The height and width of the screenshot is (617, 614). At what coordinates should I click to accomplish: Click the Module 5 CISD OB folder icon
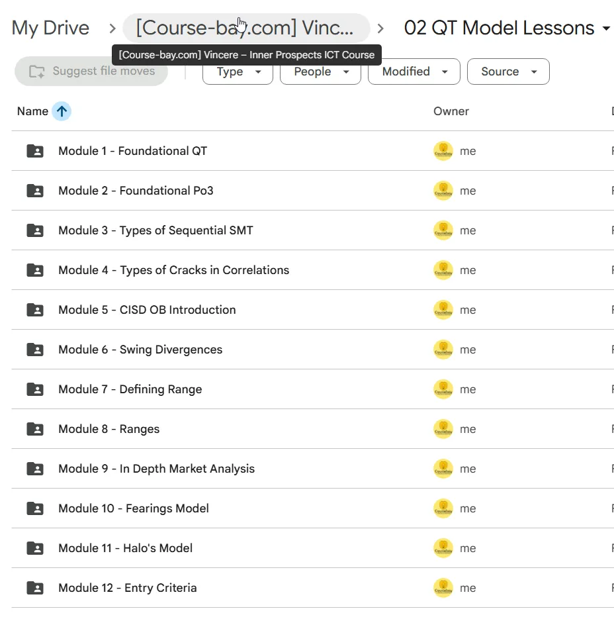pyautogui.click(x=35, y=310)
